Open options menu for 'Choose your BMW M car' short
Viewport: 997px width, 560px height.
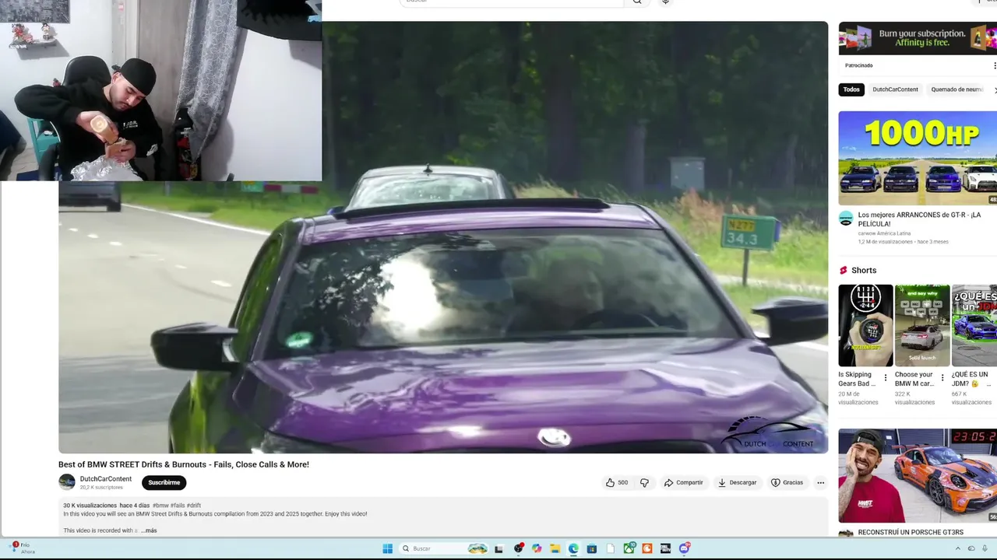[x=942, y=378]
